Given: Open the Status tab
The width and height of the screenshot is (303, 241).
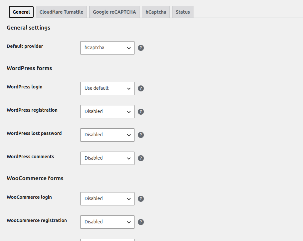Looking at the screenshot, I should pyautogui.click(x=183, y=12).
